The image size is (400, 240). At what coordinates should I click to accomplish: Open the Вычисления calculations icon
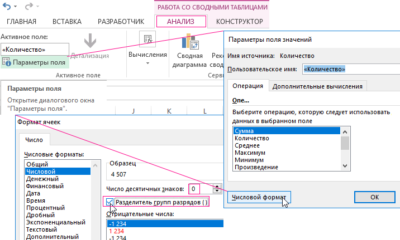pyautogui.click(x=147, y=39)
